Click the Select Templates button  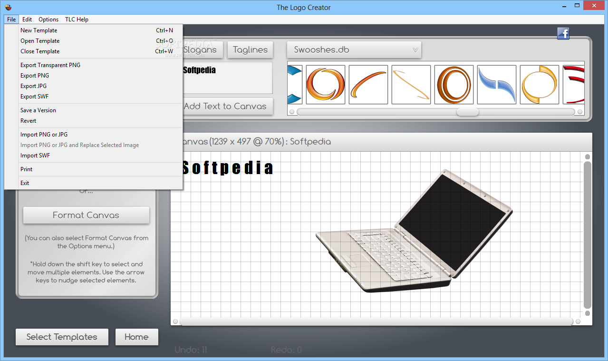point(62,337)
